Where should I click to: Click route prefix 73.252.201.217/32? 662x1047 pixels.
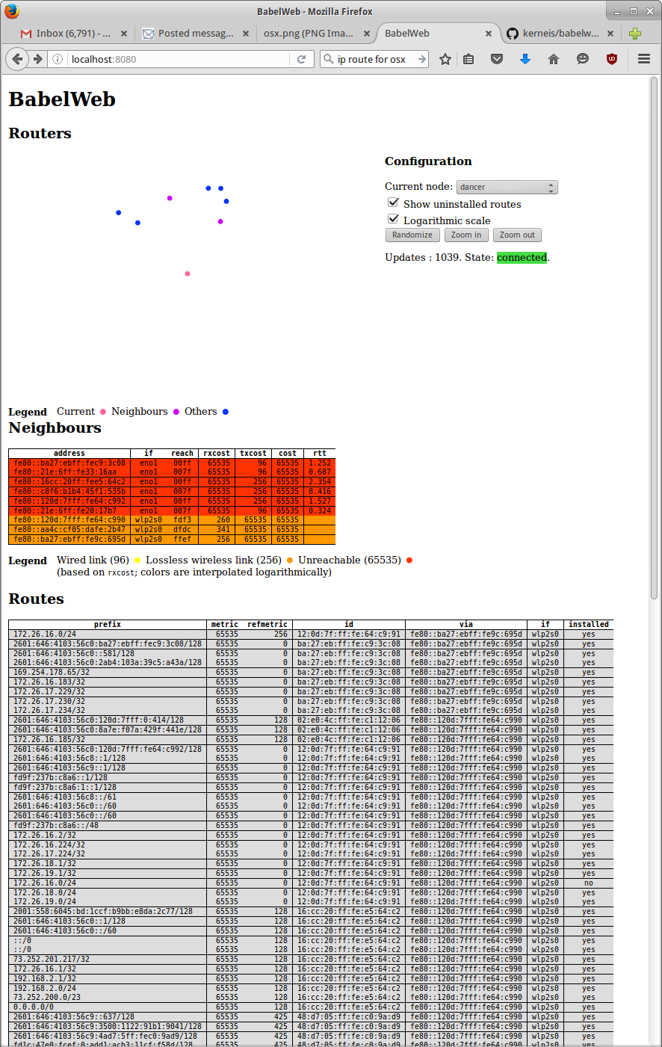click(52, 959)
